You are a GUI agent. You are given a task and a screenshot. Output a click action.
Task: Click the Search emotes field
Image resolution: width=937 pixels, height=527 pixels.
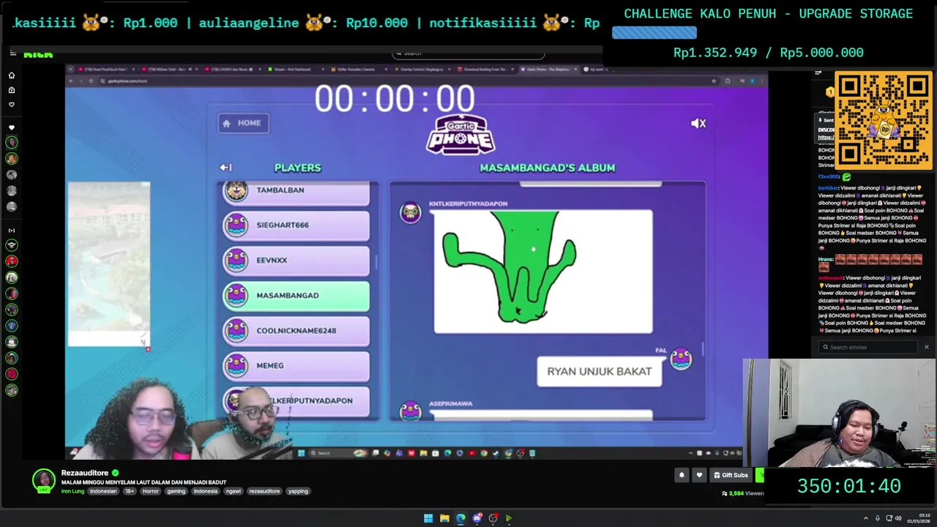tap(870, 347)
